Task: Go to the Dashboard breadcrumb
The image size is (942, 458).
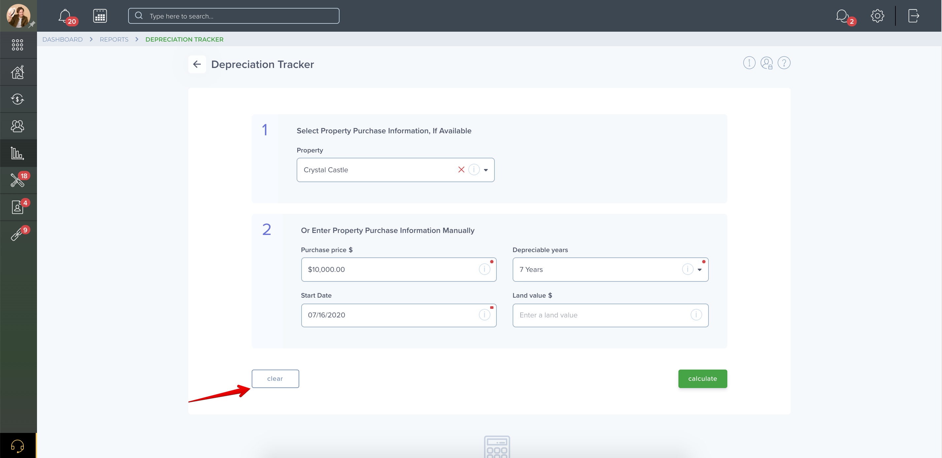Action: coord(62,39)
